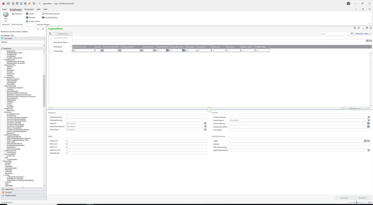
Task: Click the Verwerfen button
Action: tap(344, 198)
